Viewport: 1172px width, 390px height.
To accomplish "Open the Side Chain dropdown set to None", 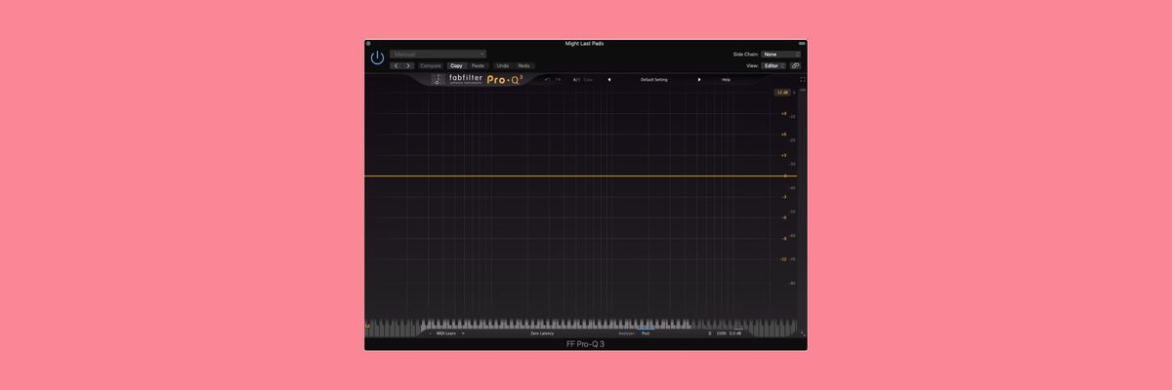I will tap(780, 55).
